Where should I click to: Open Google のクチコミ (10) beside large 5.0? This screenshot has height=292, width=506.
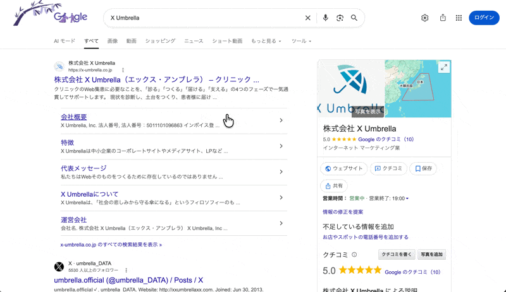pos(412,272)
